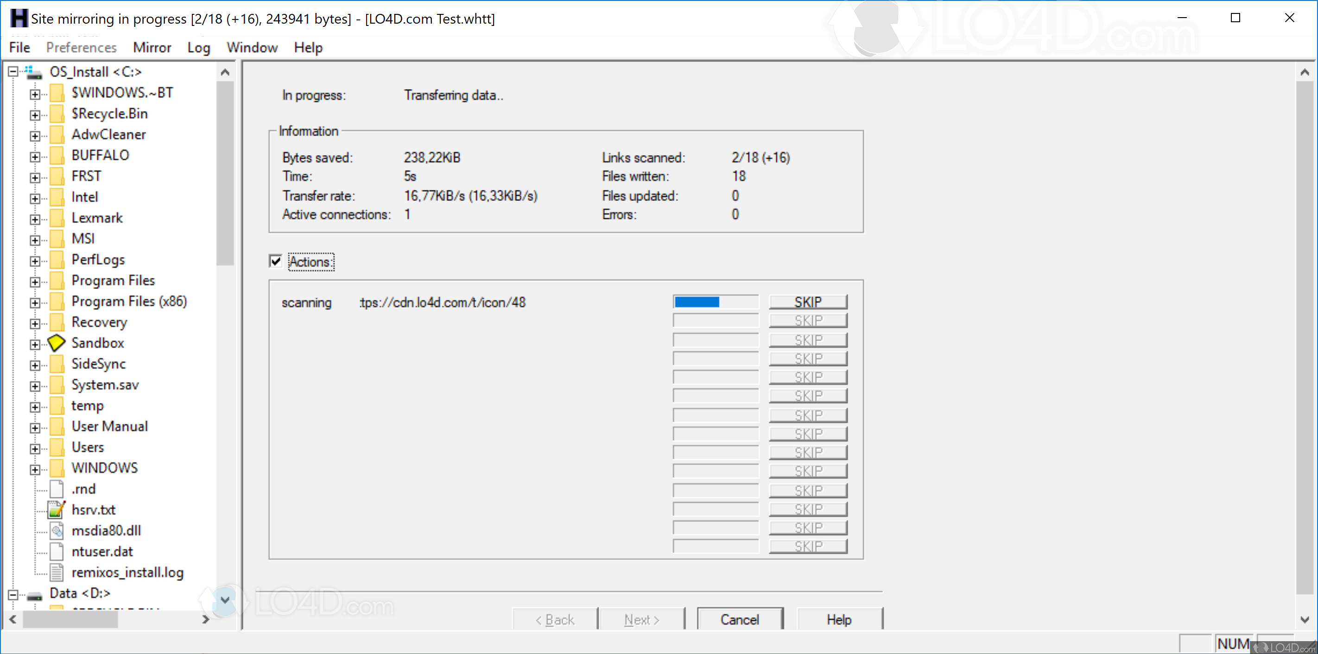Click the yellow Sandbox icon in the tree
Screen dimensions: 1318x654
coord(56,343)
